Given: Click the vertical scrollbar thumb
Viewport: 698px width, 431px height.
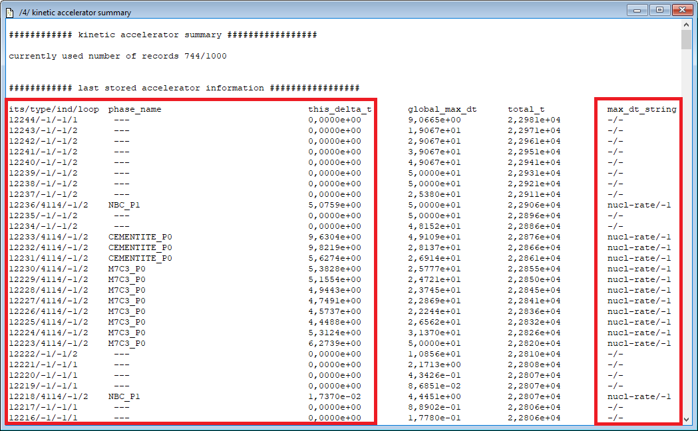Looking at the screenshot, I should click(x=686, y=40).
